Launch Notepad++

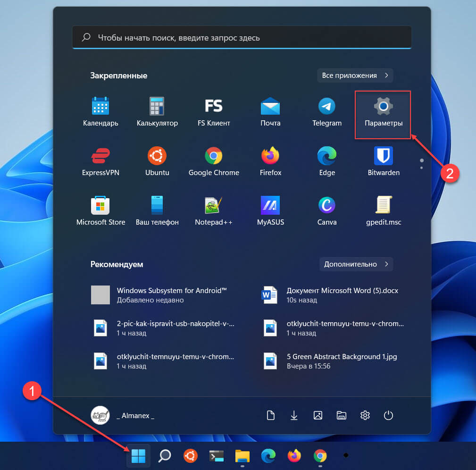[x=214, y=211]
